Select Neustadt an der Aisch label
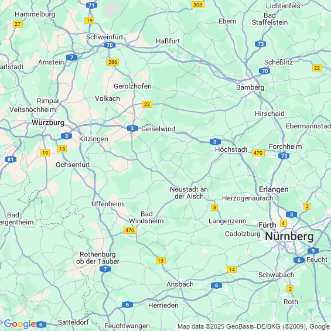This screenshot has height=331, width=331. [189, 193]
